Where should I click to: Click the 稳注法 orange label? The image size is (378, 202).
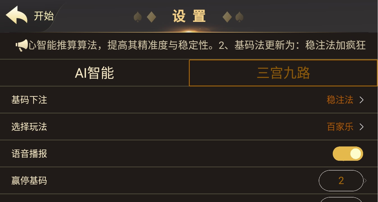tap(340, 100)
